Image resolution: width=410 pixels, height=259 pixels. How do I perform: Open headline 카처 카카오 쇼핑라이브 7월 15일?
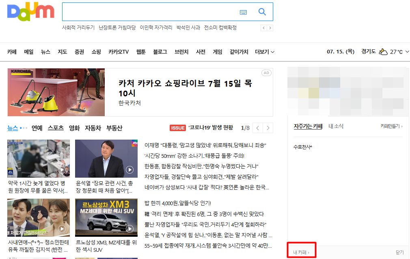185,88
